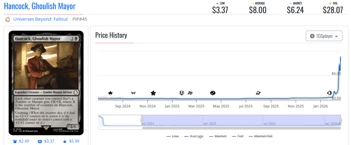Click the checkered flag set icon
This screenshot has height=145, width=351.
click(190, 93)
